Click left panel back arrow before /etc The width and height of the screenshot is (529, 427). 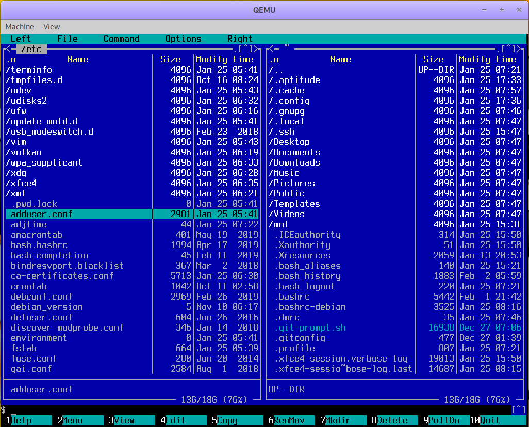(8, 49)
